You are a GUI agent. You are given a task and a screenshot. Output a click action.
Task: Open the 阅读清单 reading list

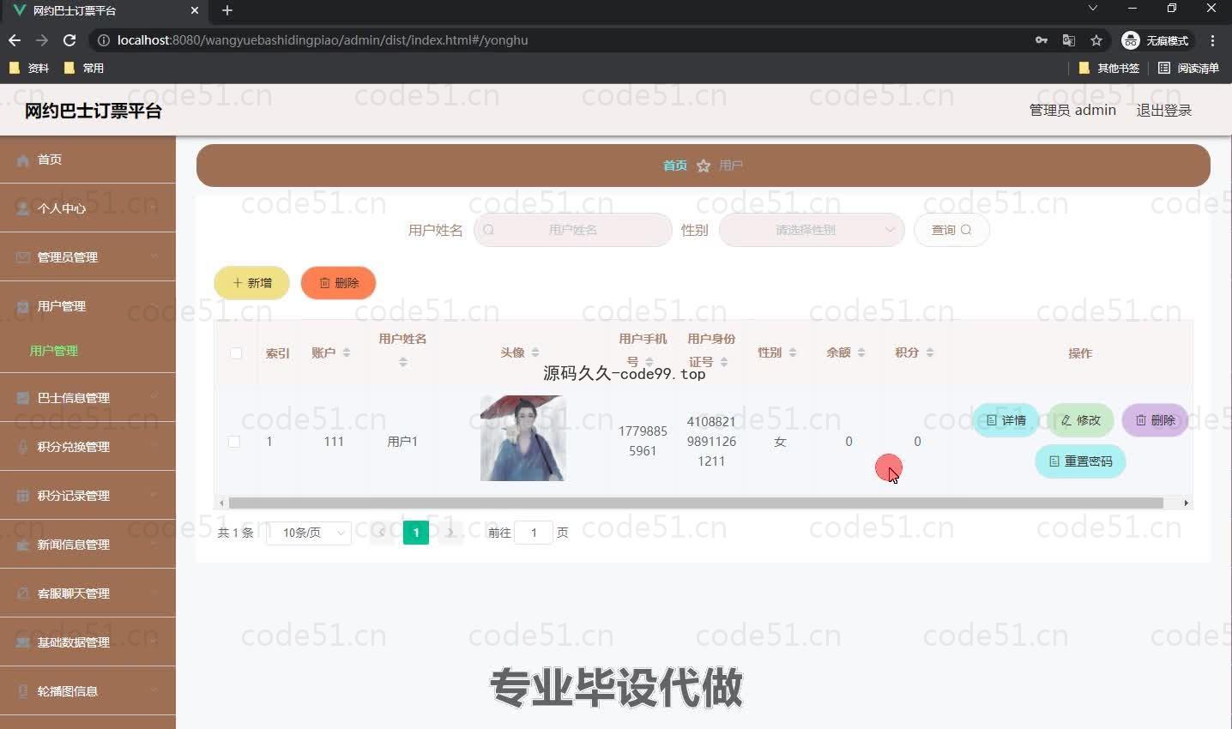coord(1188,68)
